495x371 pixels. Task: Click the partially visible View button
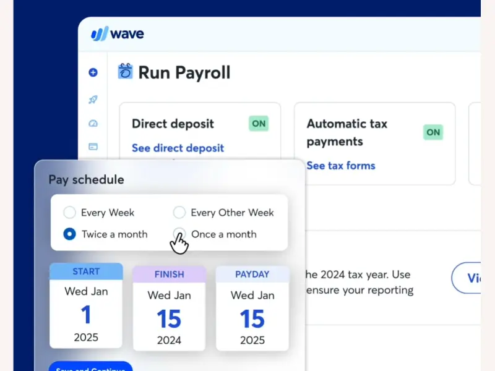pos(468,278)
